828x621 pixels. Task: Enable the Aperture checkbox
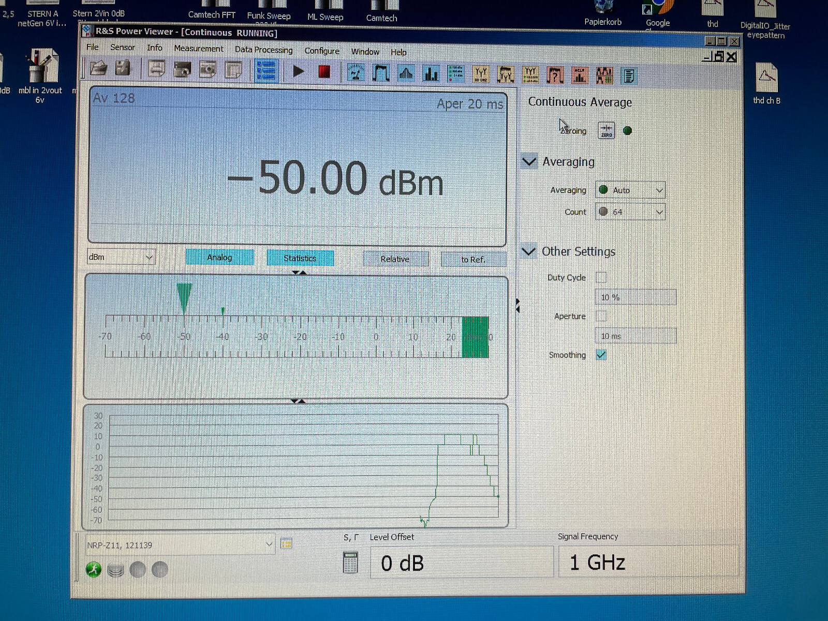(601, 316)
